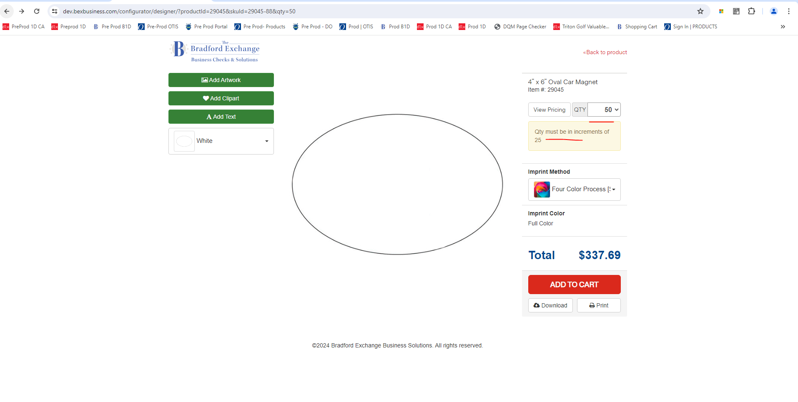Click the Add Artwork button

point(221,80)
